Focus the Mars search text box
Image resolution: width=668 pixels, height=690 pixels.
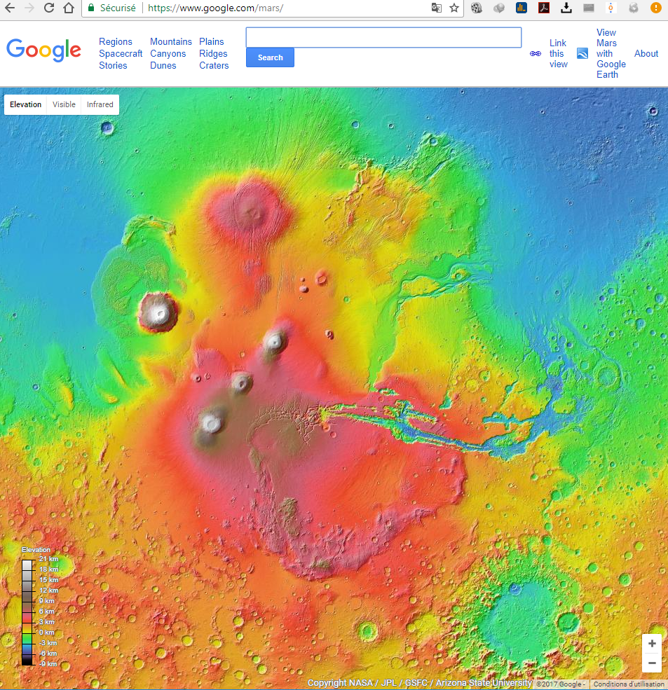point(383,38)
